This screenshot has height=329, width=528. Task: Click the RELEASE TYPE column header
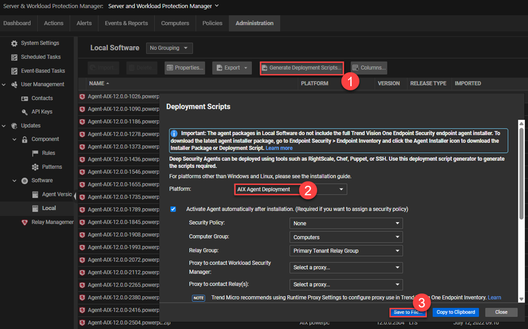coord(428,83)
